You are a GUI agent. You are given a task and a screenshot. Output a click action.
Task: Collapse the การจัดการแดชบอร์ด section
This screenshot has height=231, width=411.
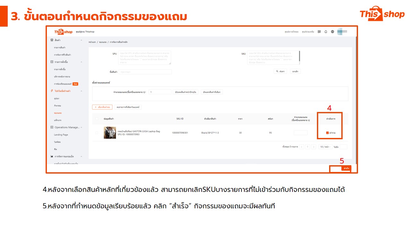[x=81, y=156]
